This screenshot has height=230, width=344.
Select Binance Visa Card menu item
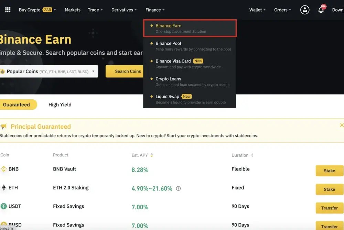click(x=190, y=64)
